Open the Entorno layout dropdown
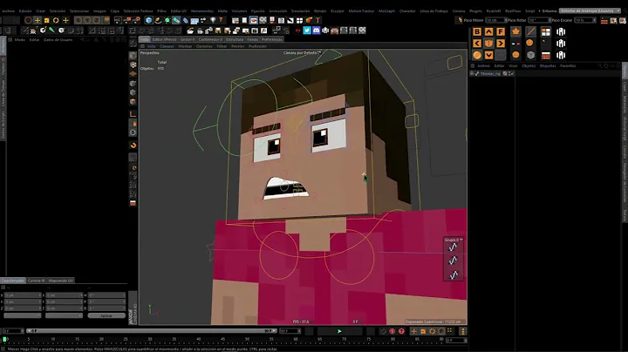The width and height of the screenshot is (628, 352). (x=590, y=10)
